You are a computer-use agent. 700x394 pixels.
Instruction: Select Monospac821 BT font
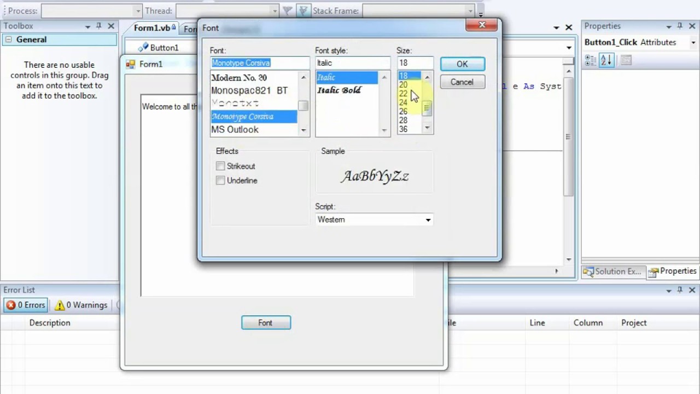click(x=254, y=90)
